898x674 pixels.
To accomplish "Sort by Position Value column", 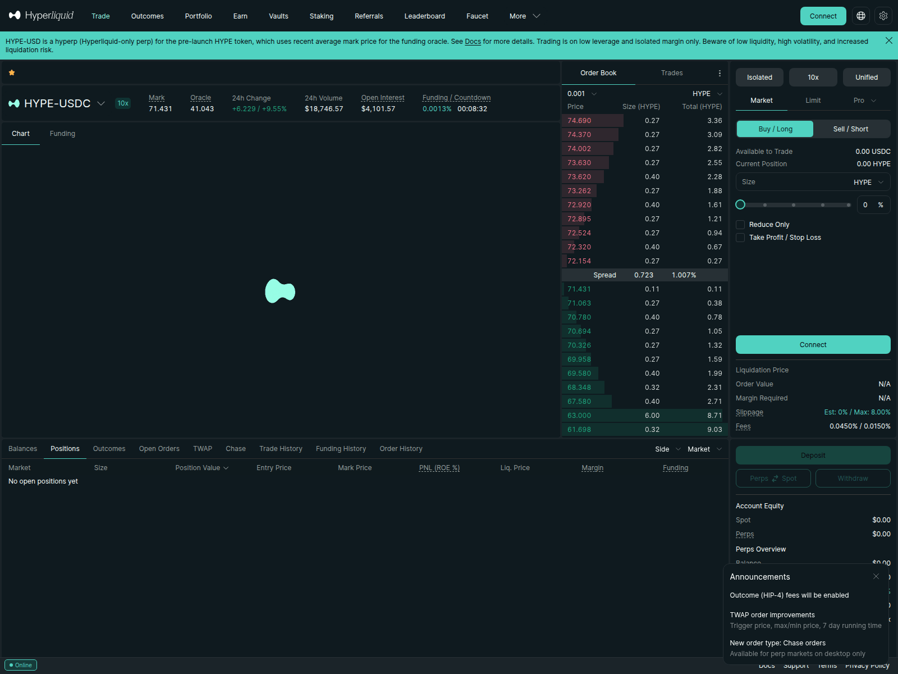I will [202, 468].
